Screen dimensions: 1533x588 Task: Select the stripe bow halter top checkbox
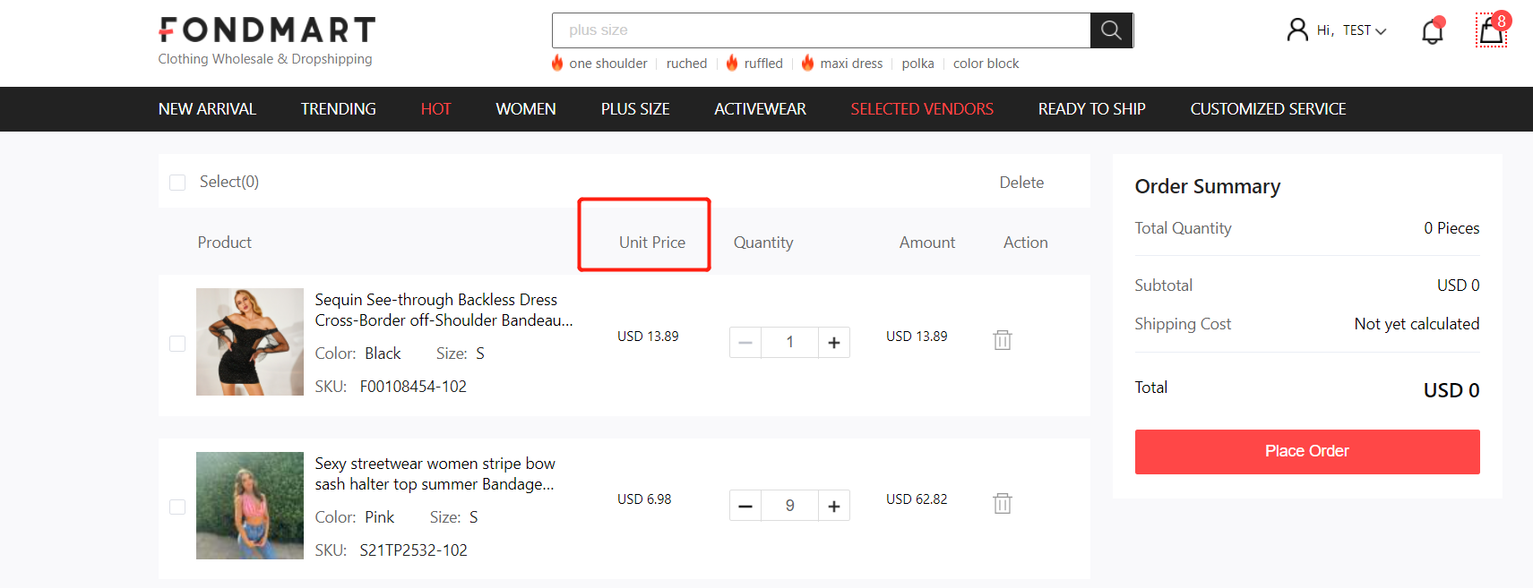[177, 507]
